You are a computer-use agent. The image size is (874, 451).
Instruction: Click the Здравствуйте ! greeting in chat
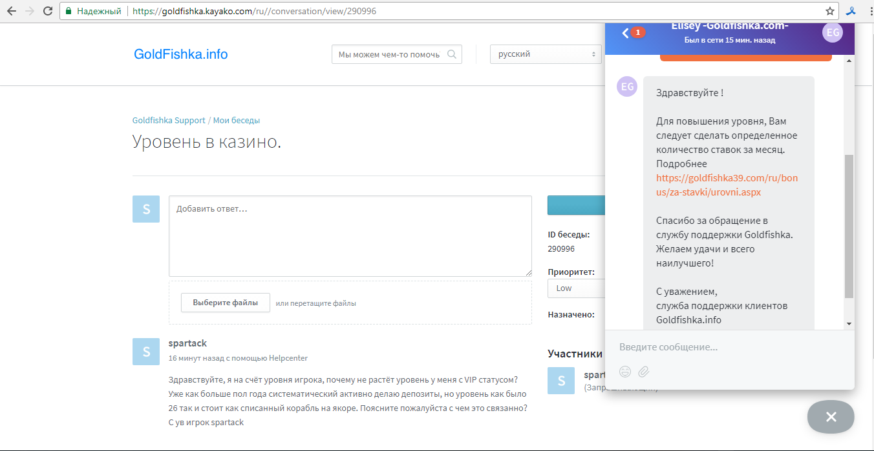pos(690,93)
